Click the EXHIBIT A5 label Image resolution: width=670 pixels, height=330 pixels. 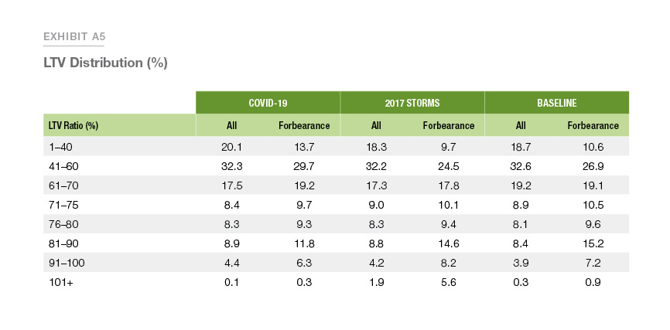tap(74, 37)
